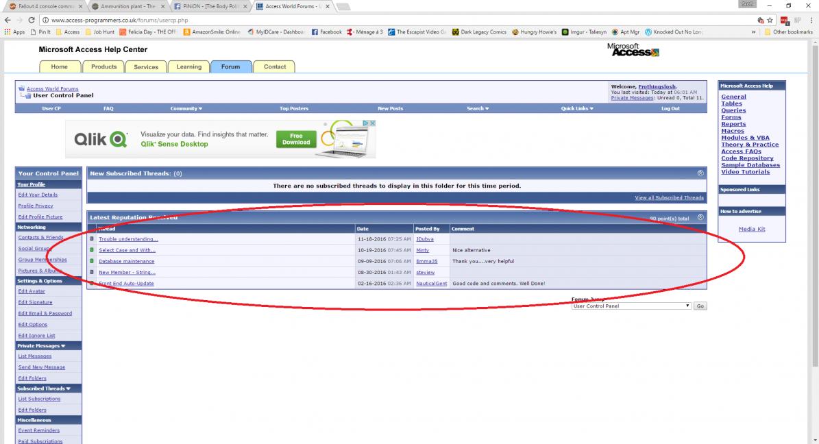Open the Search dropdown in forum navbar
The image size is (819, 444).
(478, 109)
